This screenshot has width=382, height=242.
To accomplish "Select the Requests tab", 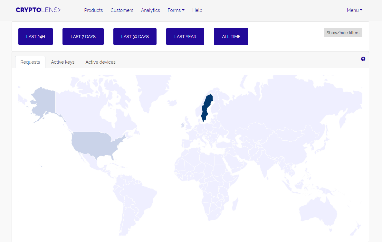I will (x=30, y=62).
